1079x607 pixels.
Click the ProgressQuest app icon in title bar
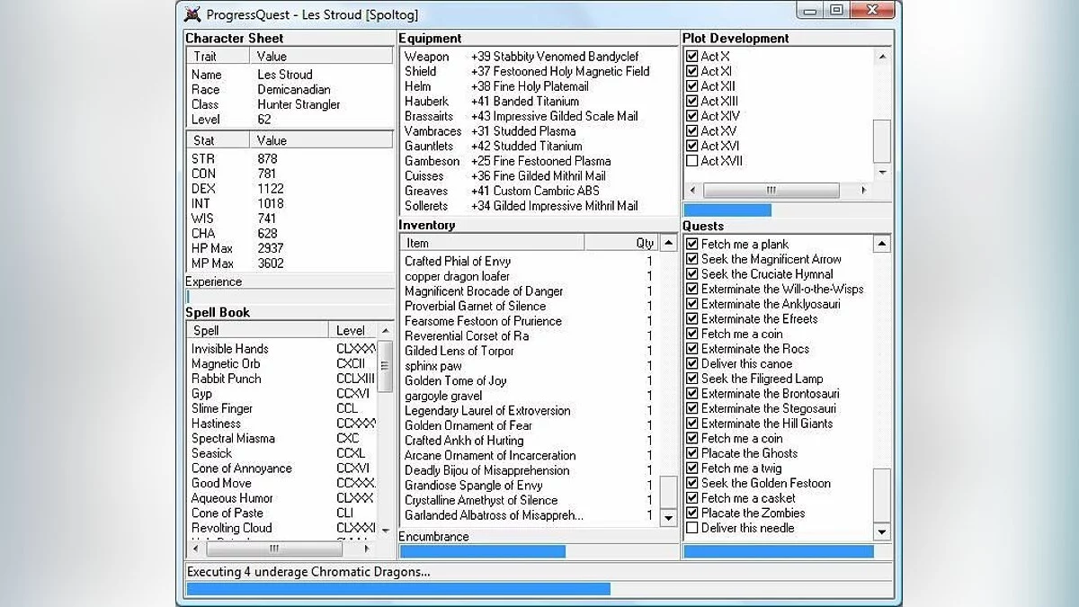[192, 13]
